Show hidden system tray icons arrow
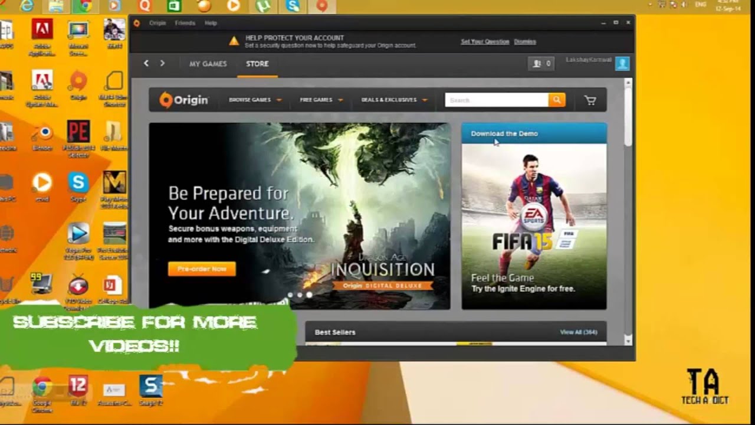The width and height of the screenshot is (755, 425). coord(651,5)
